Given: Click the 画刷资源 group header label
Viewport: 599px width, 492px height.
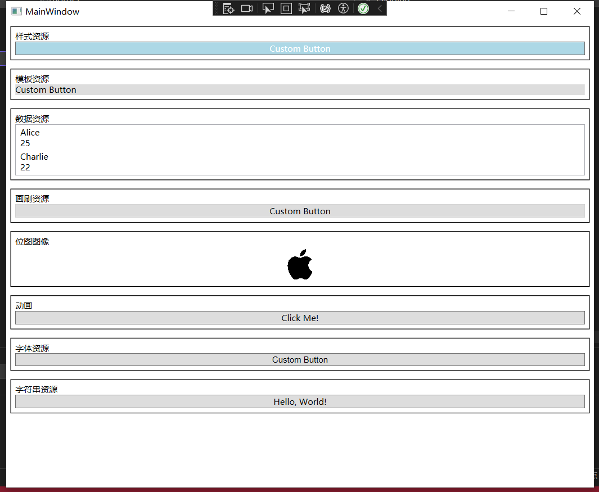Looking at the screenshot, I should pyautogui.click(x=32, y=198).
